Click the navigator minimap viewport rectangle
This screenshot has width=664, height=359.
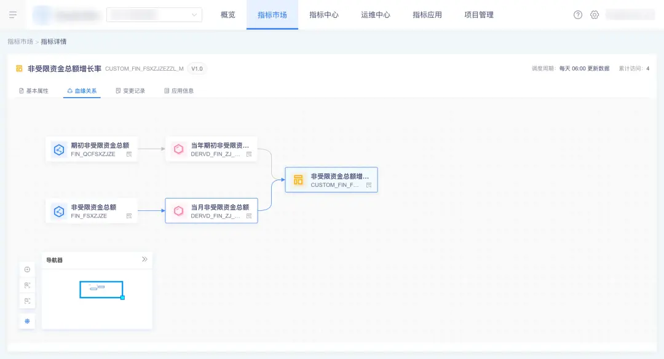(x=101, y=290)
